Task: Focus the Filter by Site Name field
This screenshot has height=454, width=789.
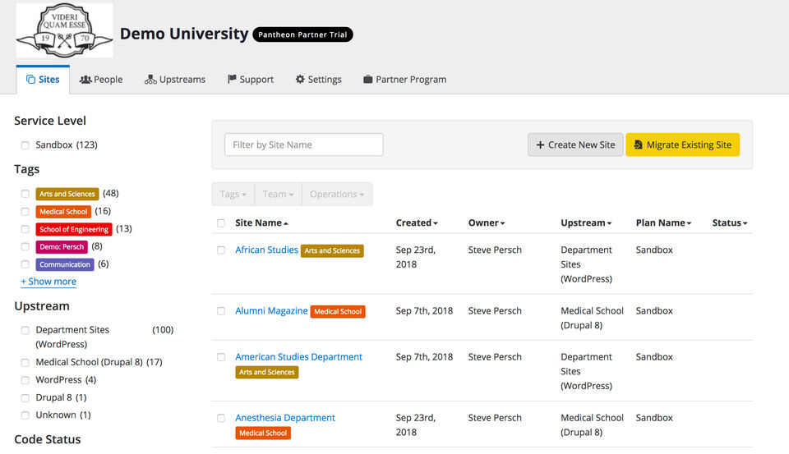Action: click(304, 144)
